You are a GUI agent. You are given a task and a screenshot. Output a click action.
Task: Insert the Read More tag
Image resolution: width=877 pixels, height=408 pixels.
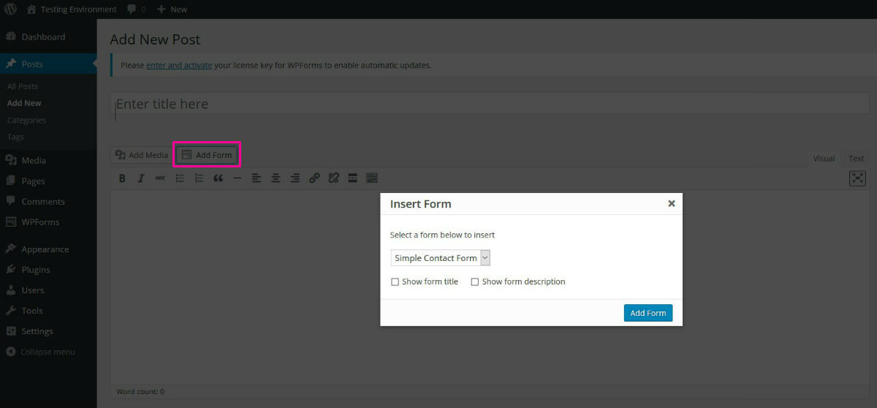(352, 178)
